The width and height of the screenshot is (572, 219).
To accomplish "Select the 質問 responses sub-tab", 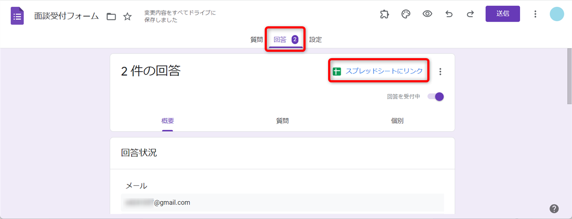I will point(282,121).
